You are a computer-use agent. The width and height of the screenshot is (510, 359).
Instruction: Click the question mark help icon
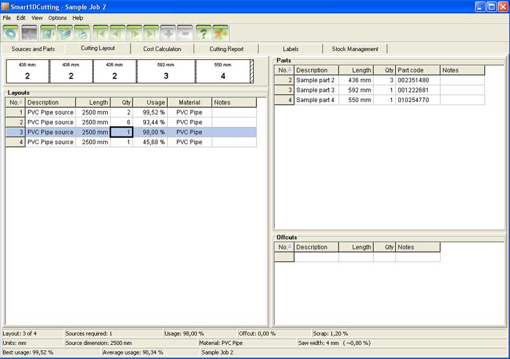203,33
